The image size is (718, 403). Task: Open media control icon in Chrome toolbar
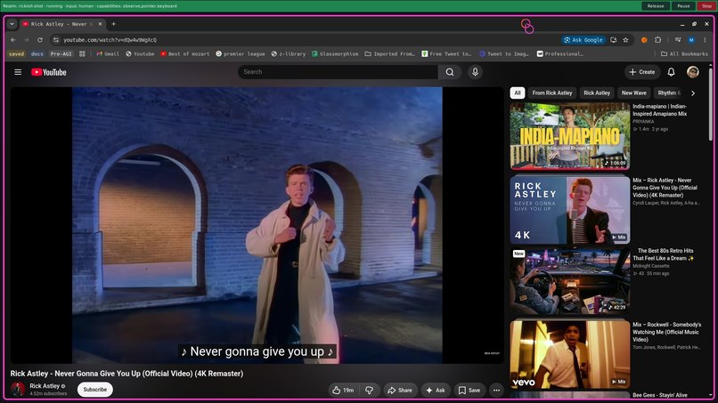678,40
